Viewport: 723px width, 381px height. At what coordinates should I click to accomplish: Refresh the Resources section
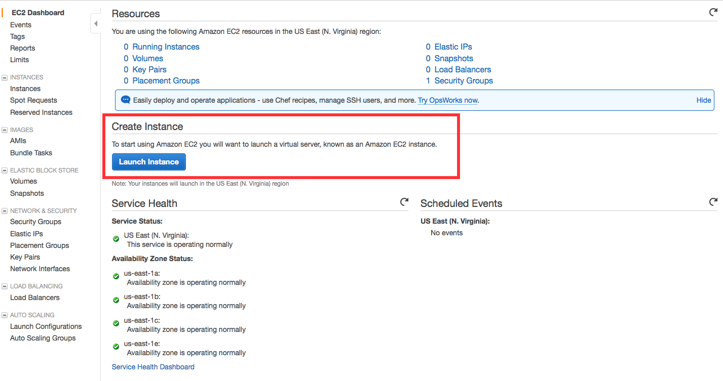coord(713,13)
